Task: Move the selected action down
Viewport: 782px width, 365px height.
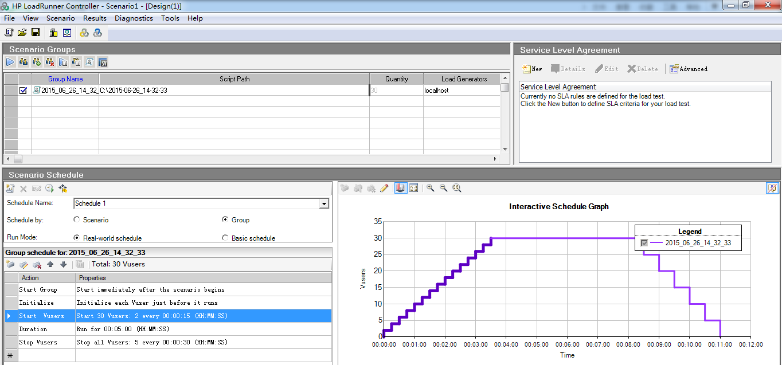Action: (63, 264)
